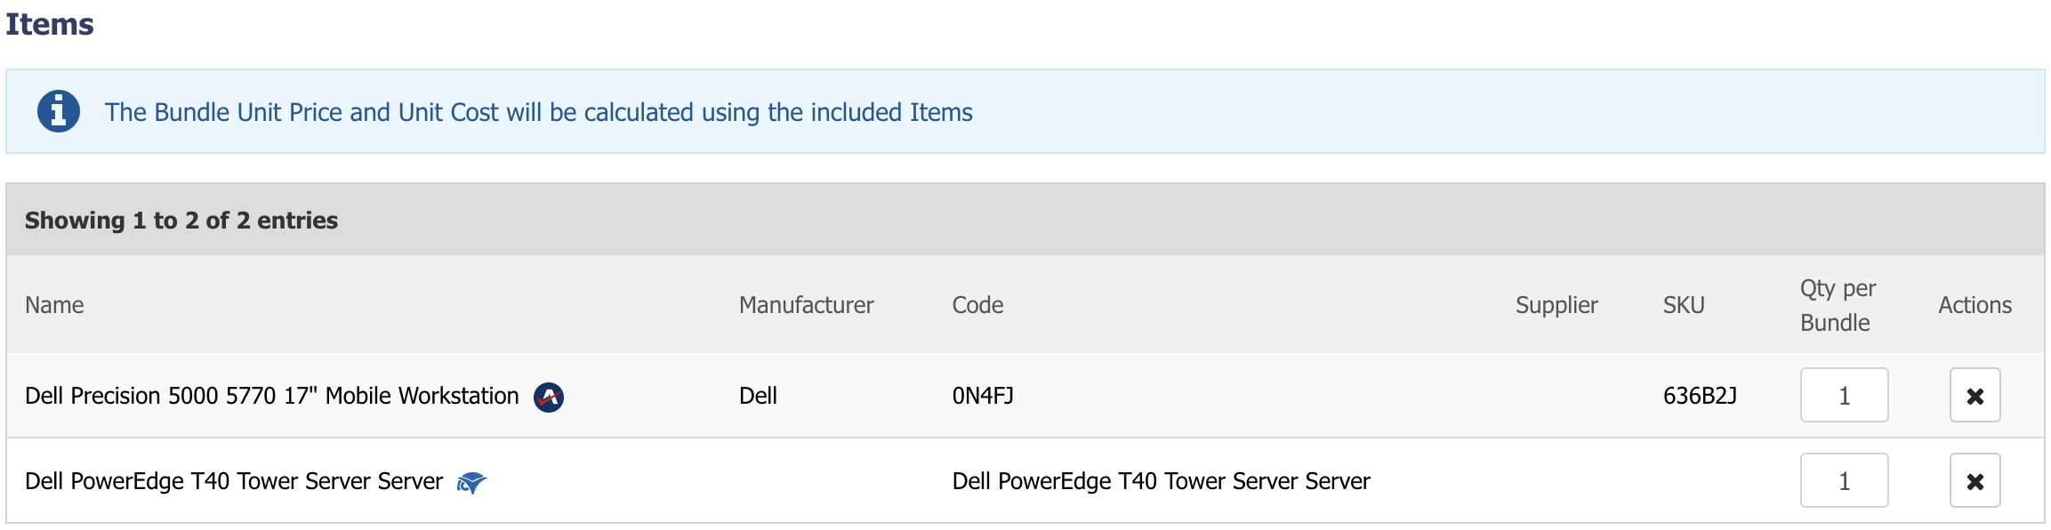Click the Showing 1 to 2 entries label
Screen dimensions: 2051x530
tap(181, 221)
